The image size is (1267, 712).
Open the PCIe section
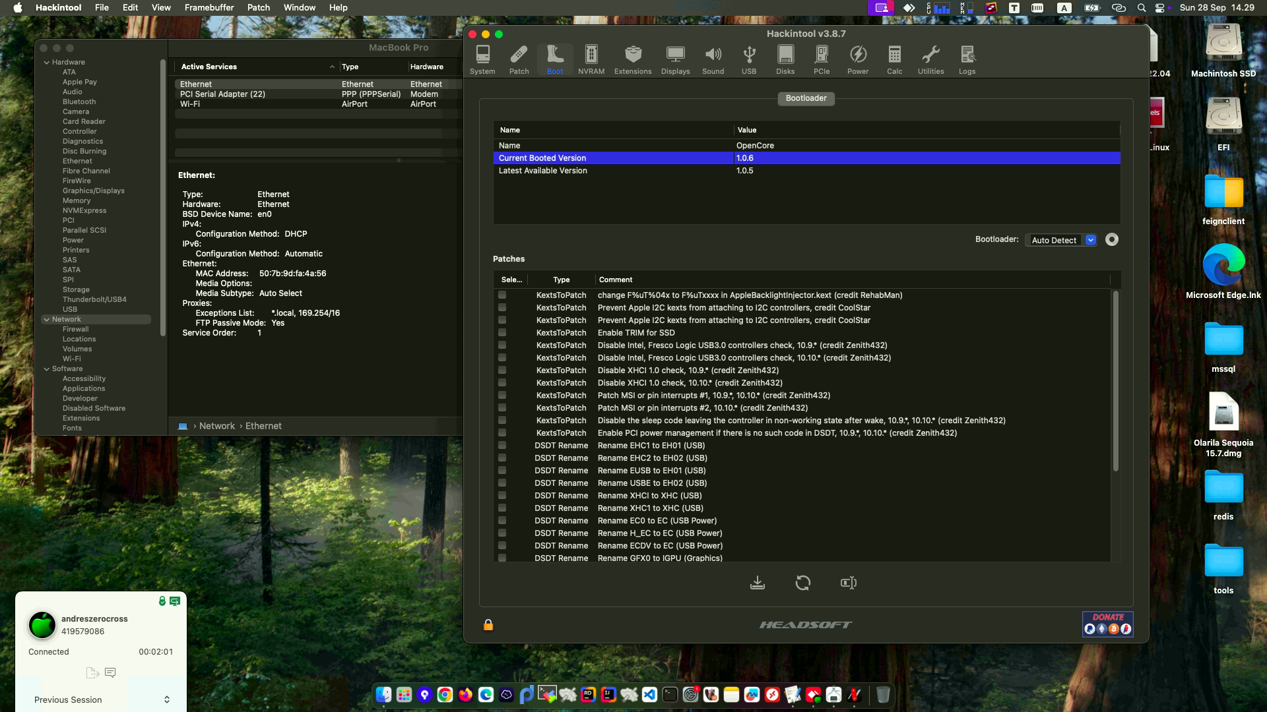pyautogui.click(x=822, y=59)
